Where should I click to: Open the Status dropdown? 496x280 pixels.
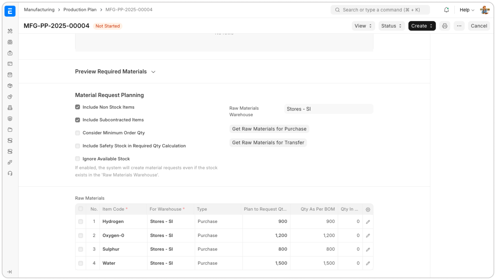point(391,26)
